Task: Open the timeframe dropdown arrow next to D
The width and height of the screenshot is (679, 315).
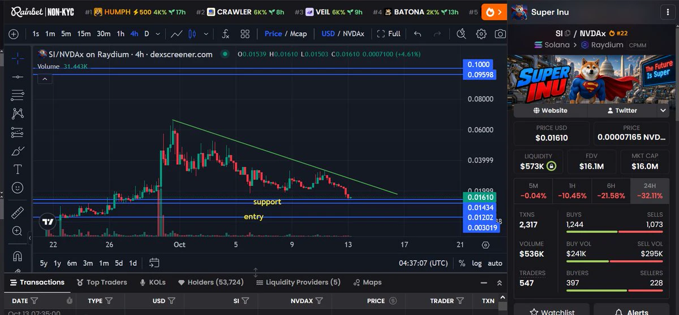Action: (x=157, y=34)
